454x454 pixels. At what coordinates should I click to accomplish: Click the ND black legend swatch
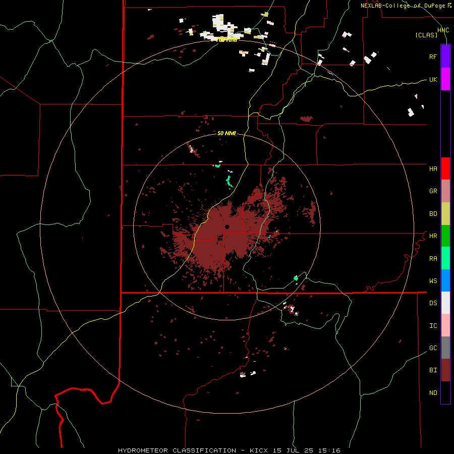click(x=445, y=392)
